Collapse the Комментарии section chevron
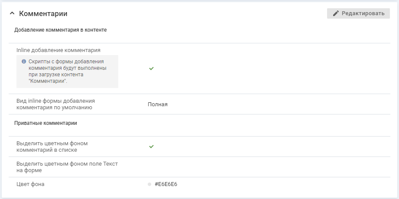Viewport: 399px width, 199px height. point(12,14)
